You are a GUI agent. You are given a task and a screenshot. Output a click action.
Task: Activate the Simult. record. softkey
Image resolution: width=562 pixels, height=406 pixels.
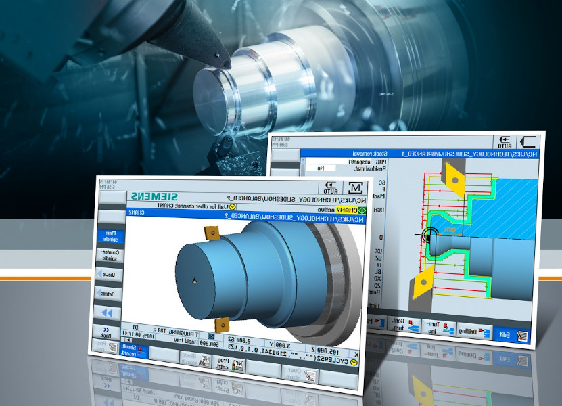[134, 351]
